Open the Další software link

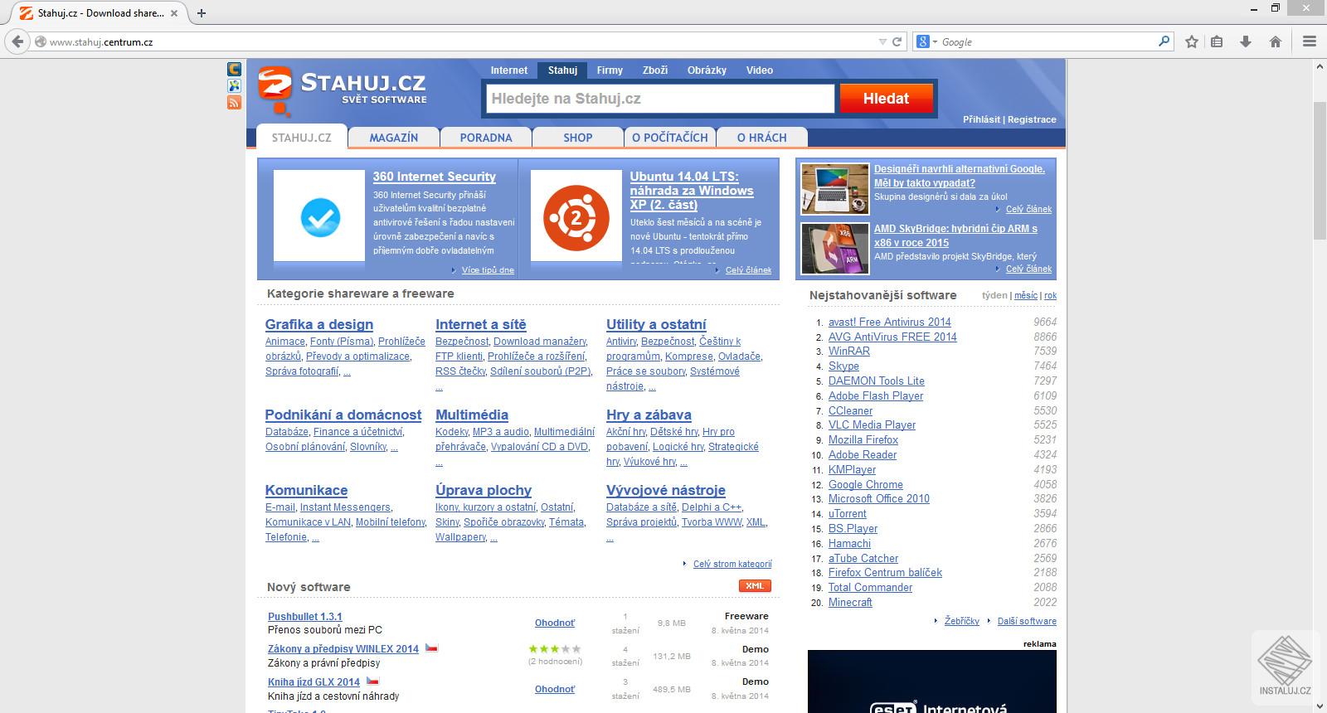[x=1027, y=621]
